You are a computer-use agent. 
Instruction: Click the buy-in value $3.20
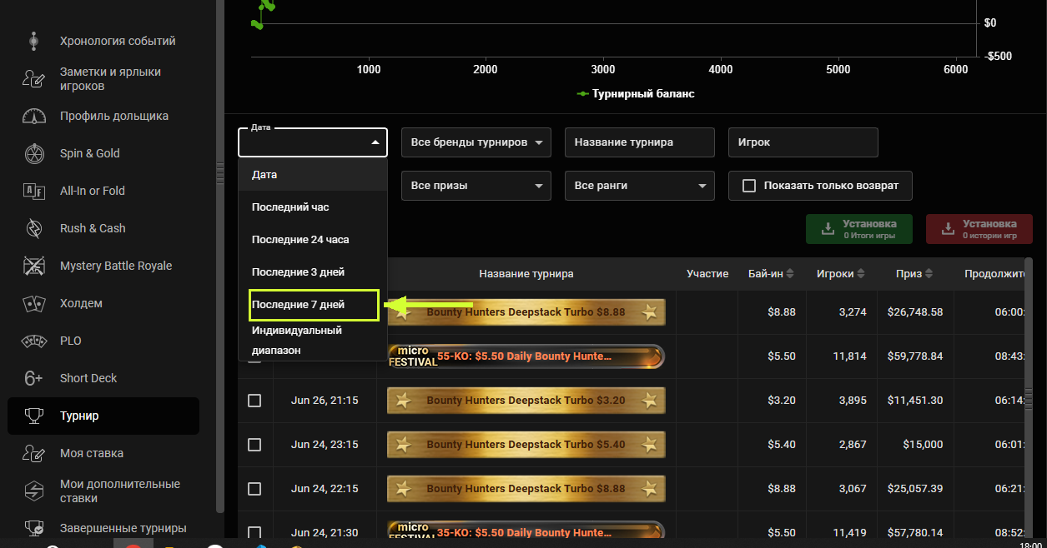click(782, 401)
